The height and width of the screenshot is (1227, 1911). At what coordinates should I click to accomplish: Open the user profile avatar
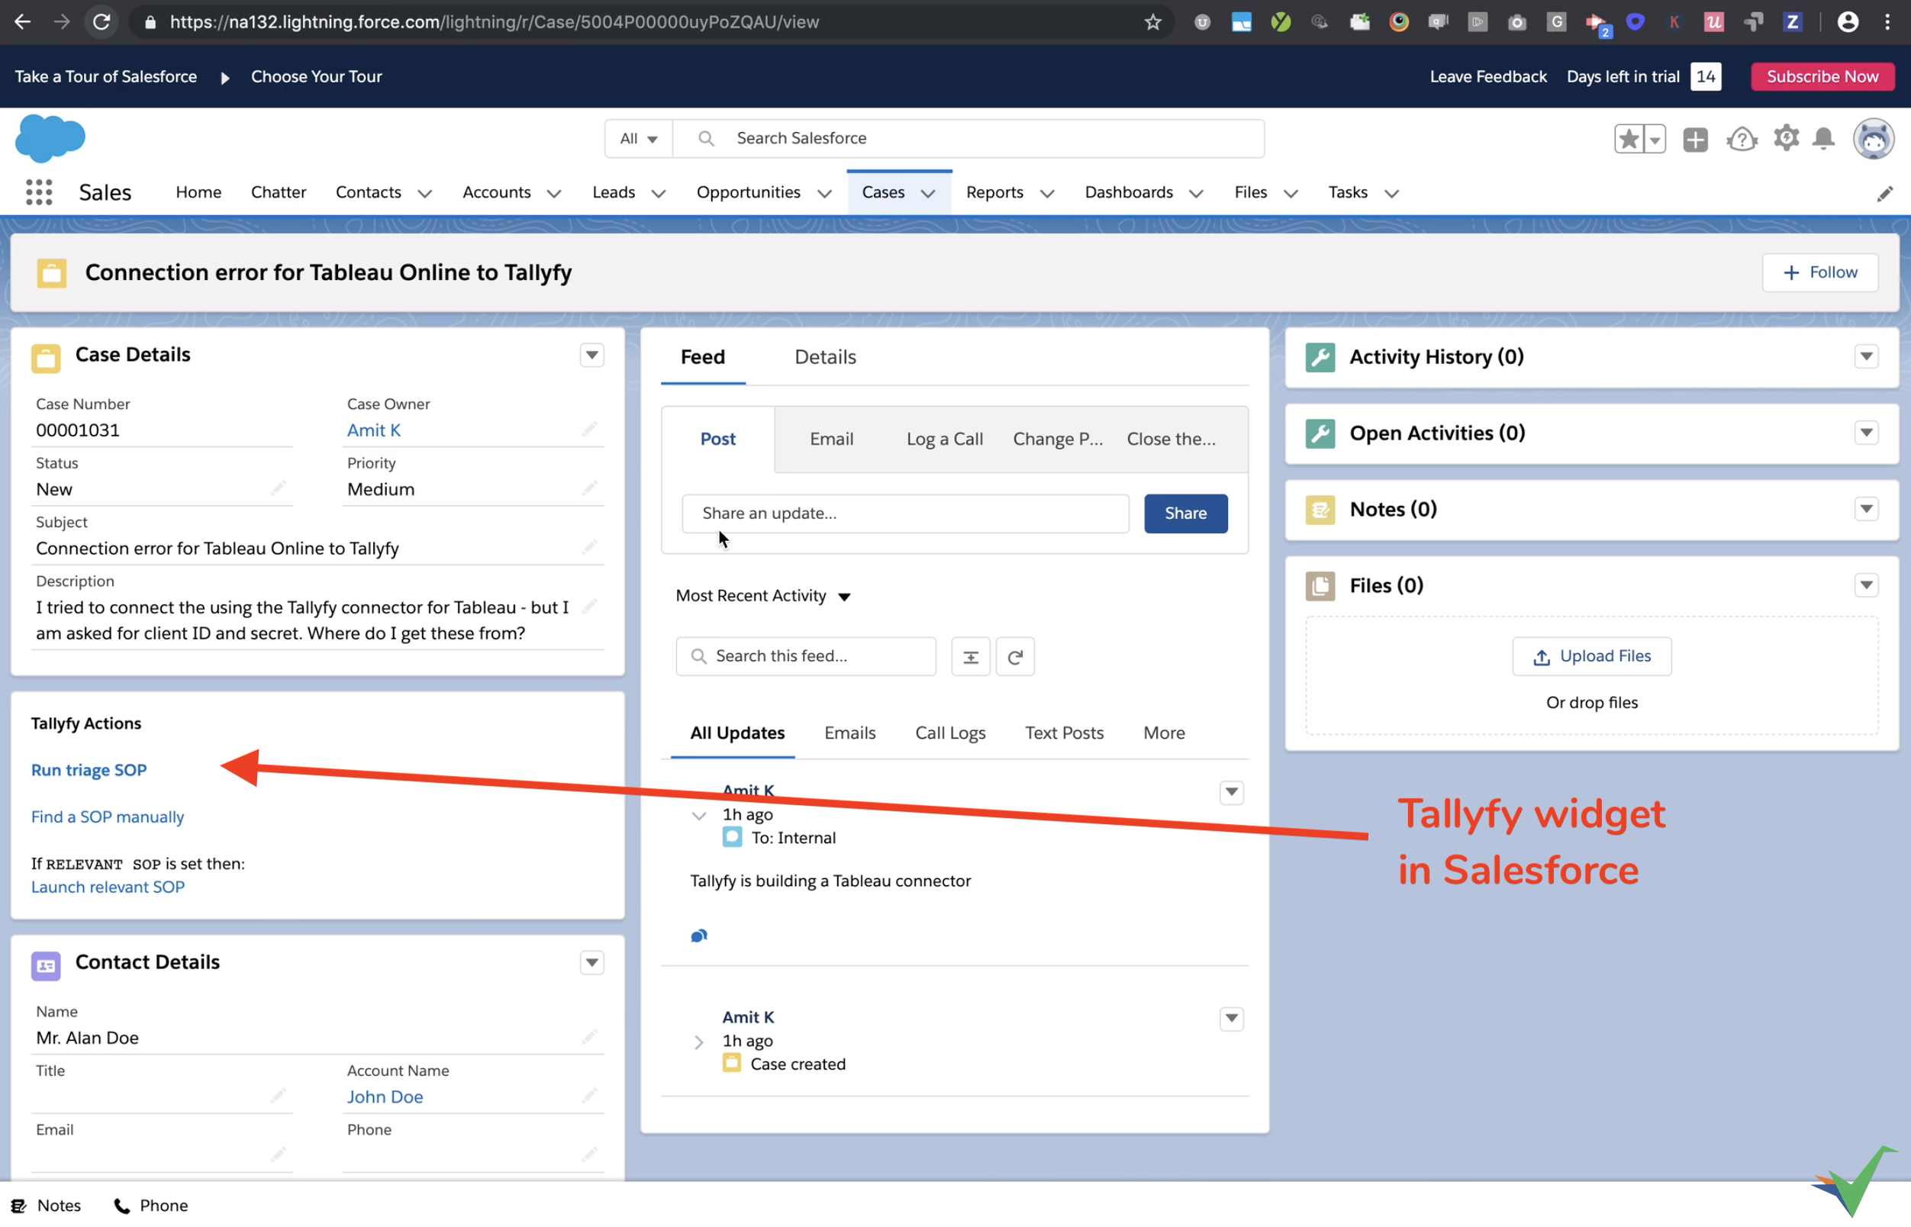pos(1874,140)
